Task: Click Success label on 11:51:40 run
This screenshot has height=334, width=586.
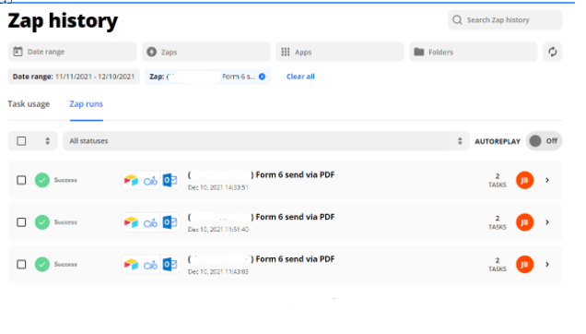Action: coord(65,222)
